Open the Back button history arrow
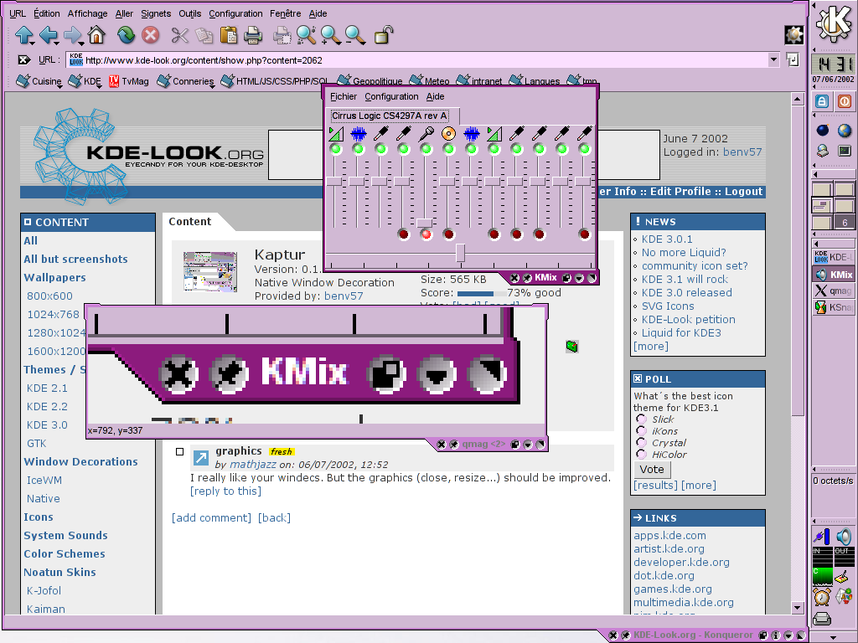858x643 pixels. click(57, 43)
